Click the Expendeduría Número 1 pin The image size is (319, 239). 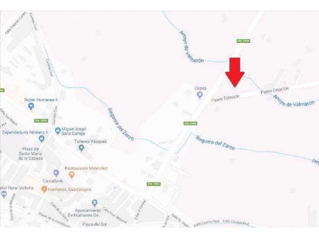41,139
